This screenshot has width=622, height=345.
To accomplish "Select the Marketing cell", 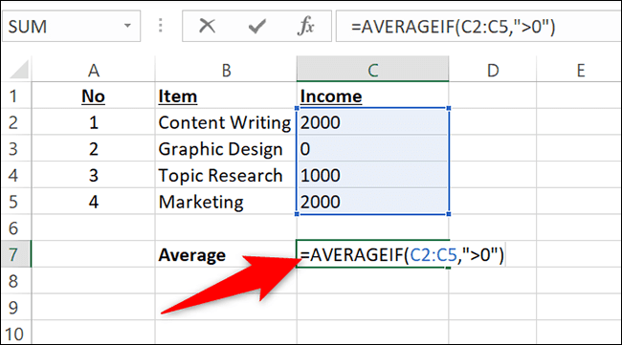I will [x=226, y=202].
